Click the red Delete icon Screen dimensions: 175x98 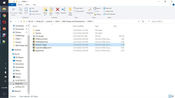(57, 9)
